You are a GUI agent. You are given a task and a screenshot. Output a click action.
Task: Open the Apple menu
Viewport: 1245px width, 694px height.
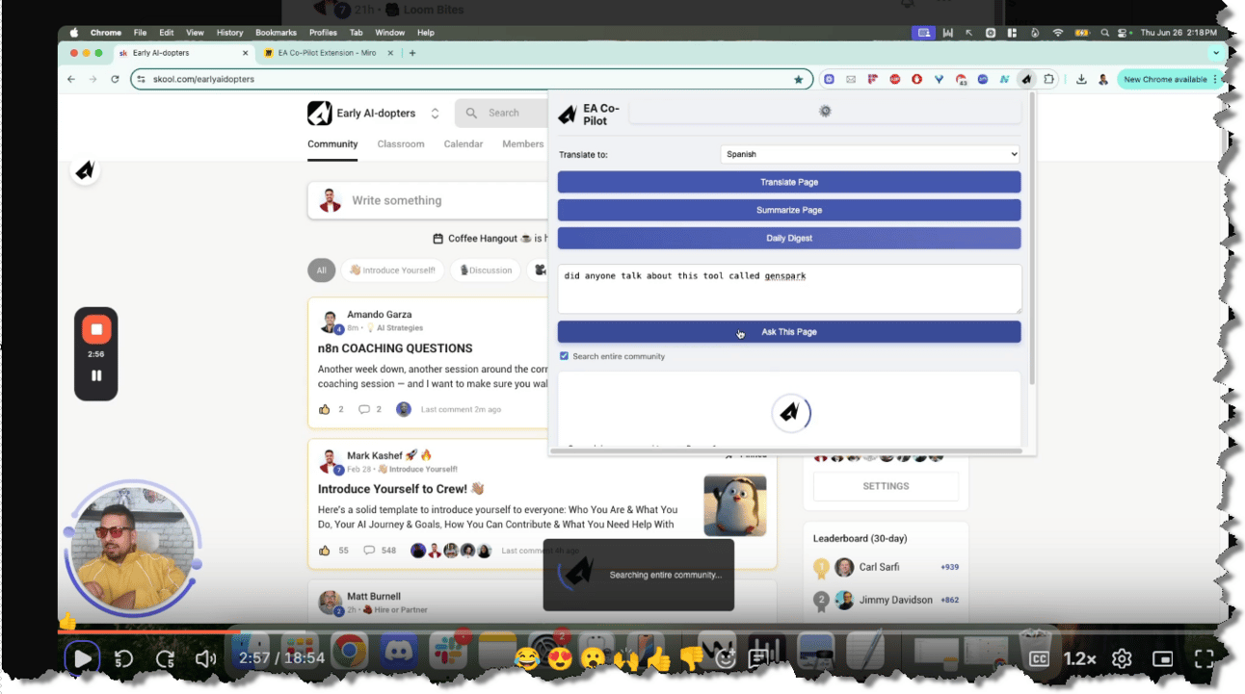point(74,33)
